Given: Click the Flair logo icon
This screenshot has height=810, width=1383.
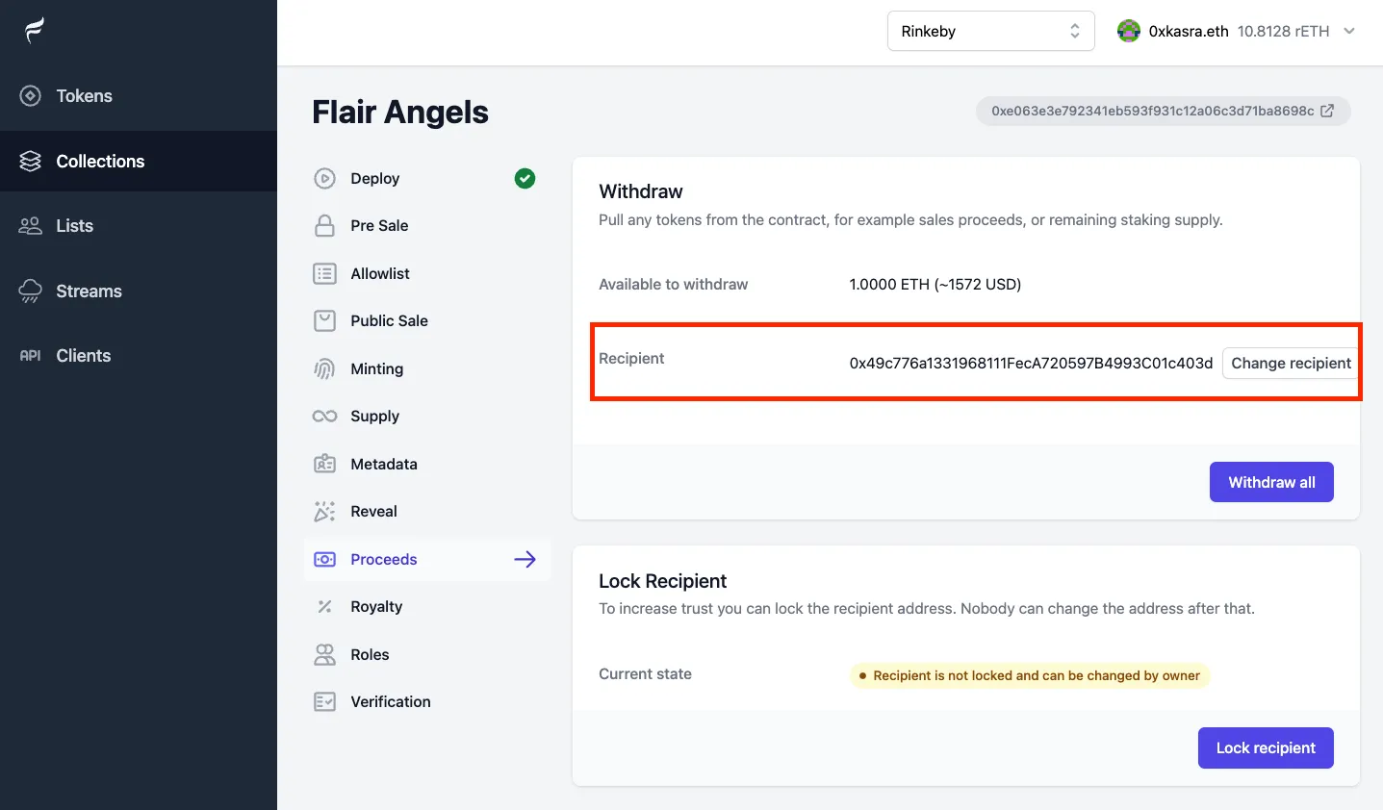Looking at the screenshot, I should tap(35, 31).
